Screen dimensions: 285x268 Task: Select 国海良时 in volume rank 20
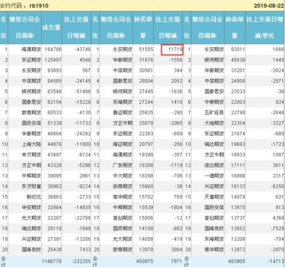pos(31,249)
